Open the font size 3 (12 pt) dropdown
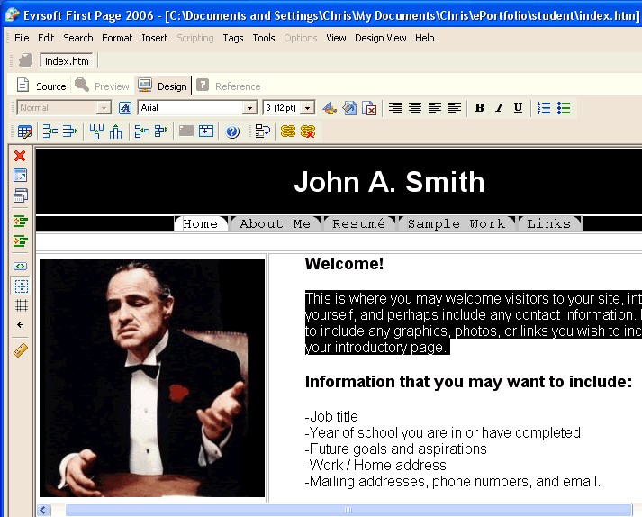This screenshot has width=642, height=517. [x=307, y=108]
